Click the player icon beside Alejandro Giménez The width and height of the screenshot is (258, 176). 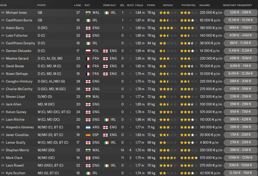(3, 127)
